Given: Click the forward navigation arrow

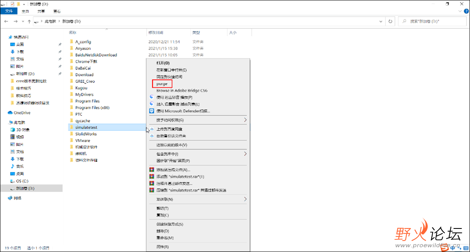Looking at the screenshot, I should (15, 22).
